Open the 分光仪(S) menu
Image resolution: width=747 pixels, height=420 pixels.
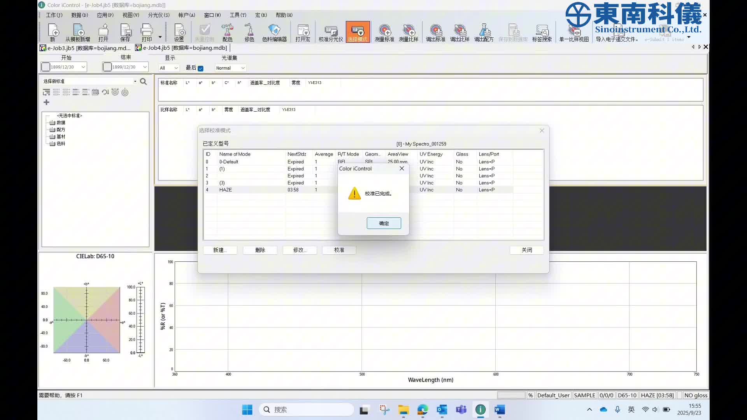[x=158, y=15]
